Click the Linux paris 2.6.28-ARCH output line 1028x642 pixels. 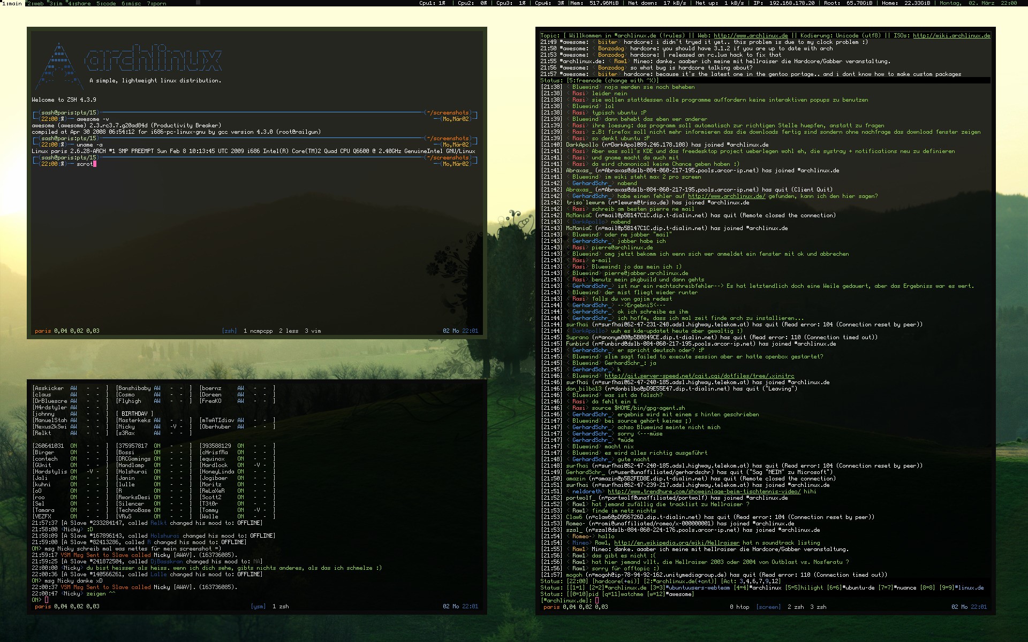[253, 151]
